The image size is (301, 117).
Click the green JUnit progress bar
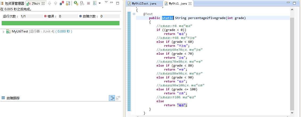tap(60, 23)
